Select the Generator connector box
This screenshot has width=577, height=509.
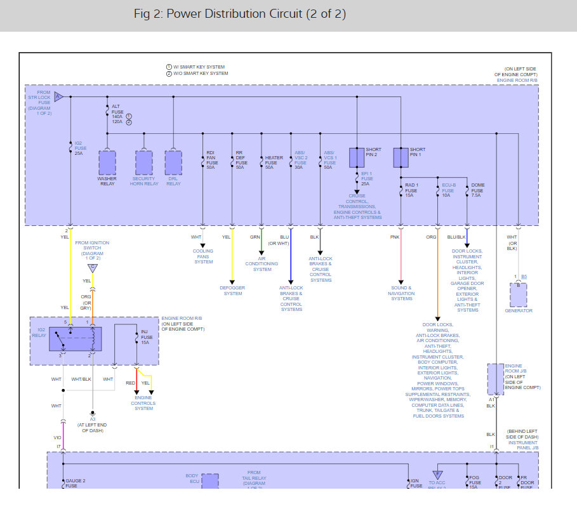[519, 294]
